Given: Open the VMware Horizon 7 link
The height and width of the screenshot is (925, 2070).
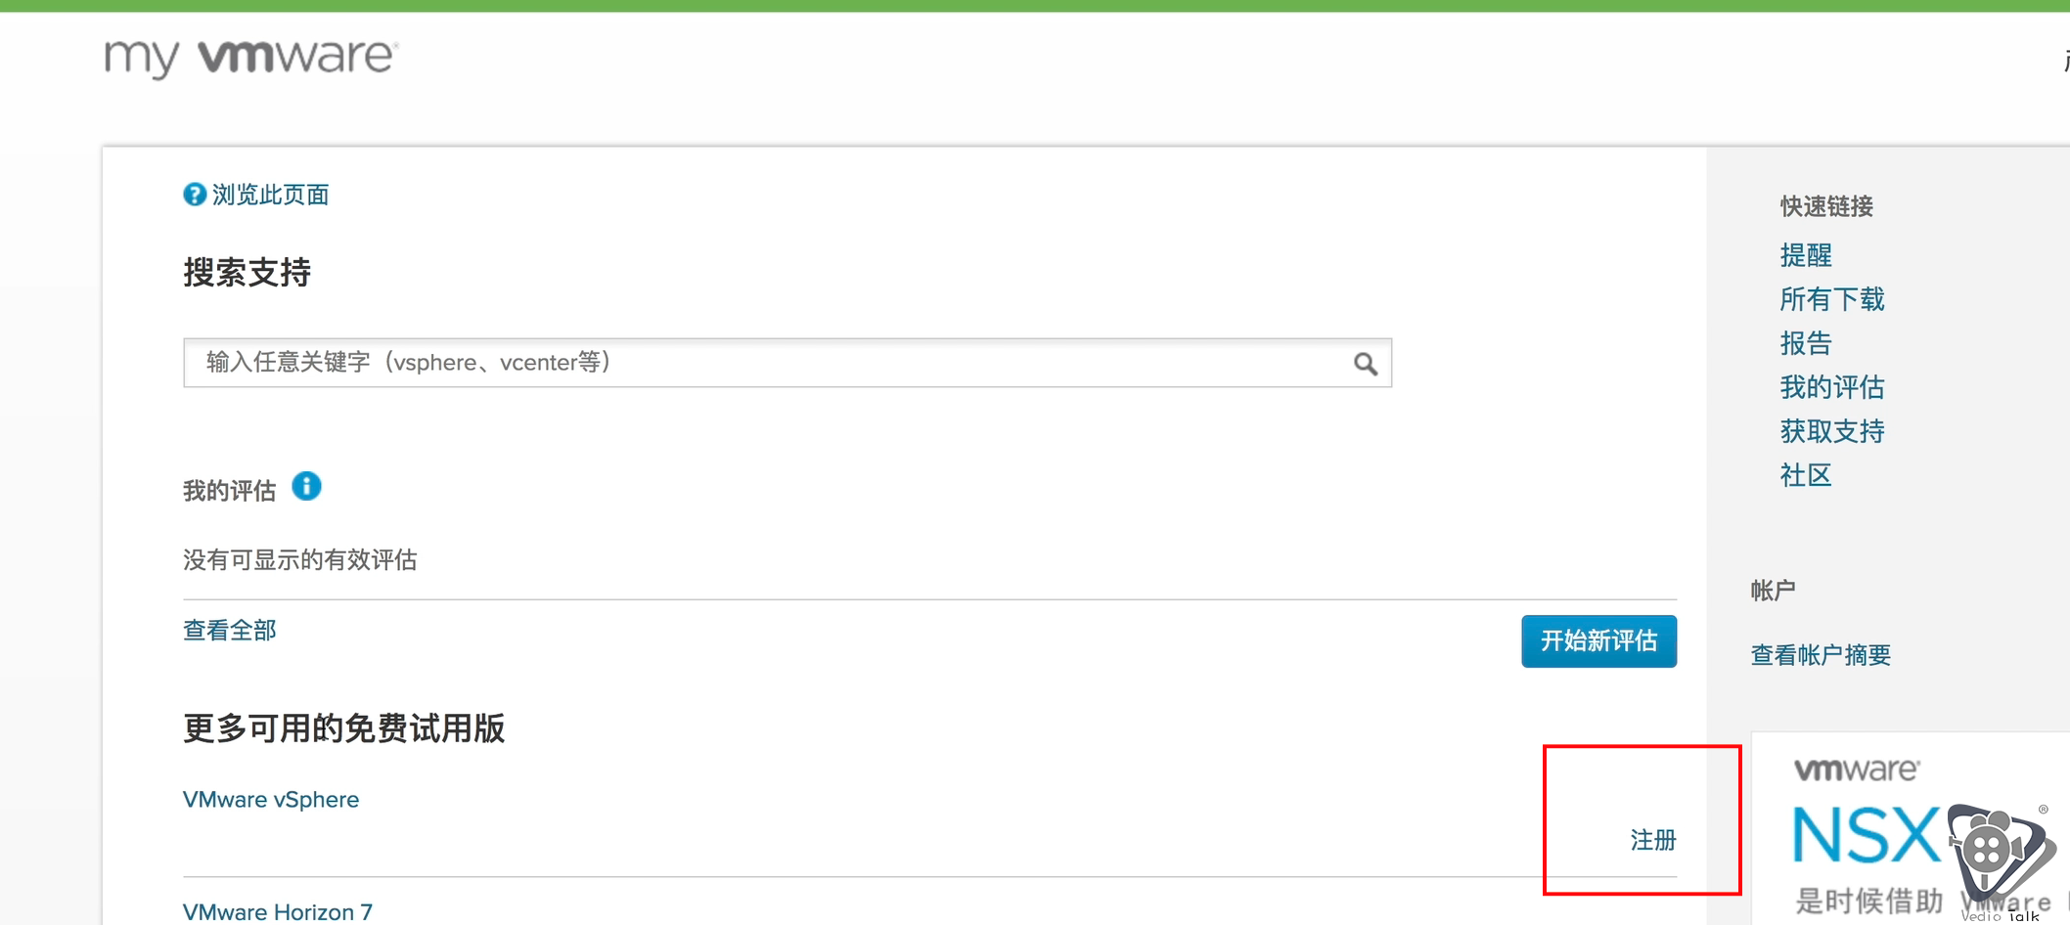Looking at the screenshot, I should click(278, 912).
